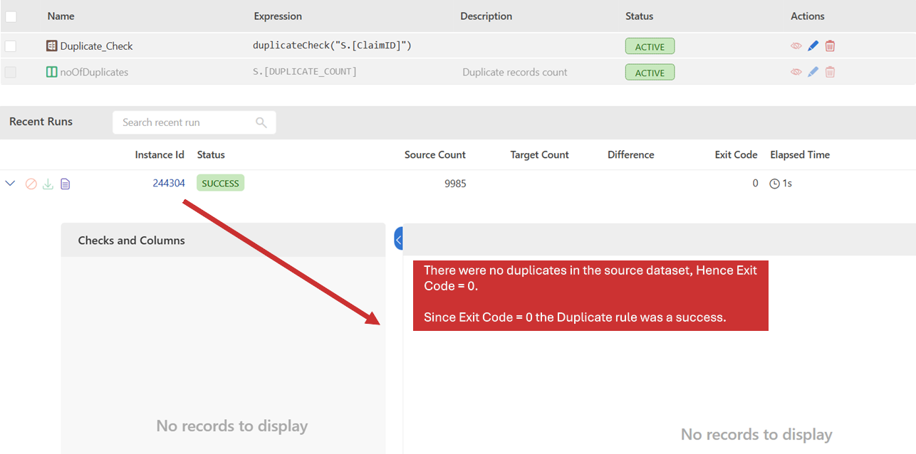Select the Duplicate_Check row checkbox
Image resolution: width=916 pixels, height=454 pixels.
pyautogui.click(x=11, y=46)
